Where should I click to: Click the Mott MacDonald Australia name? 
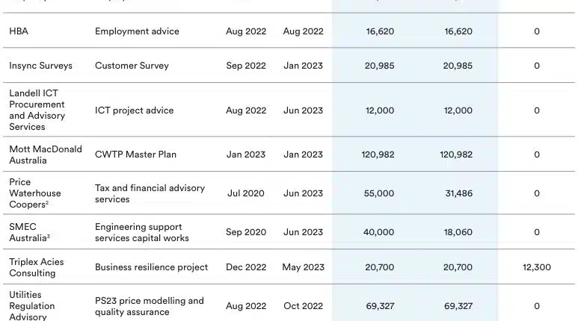click(46, 155)
